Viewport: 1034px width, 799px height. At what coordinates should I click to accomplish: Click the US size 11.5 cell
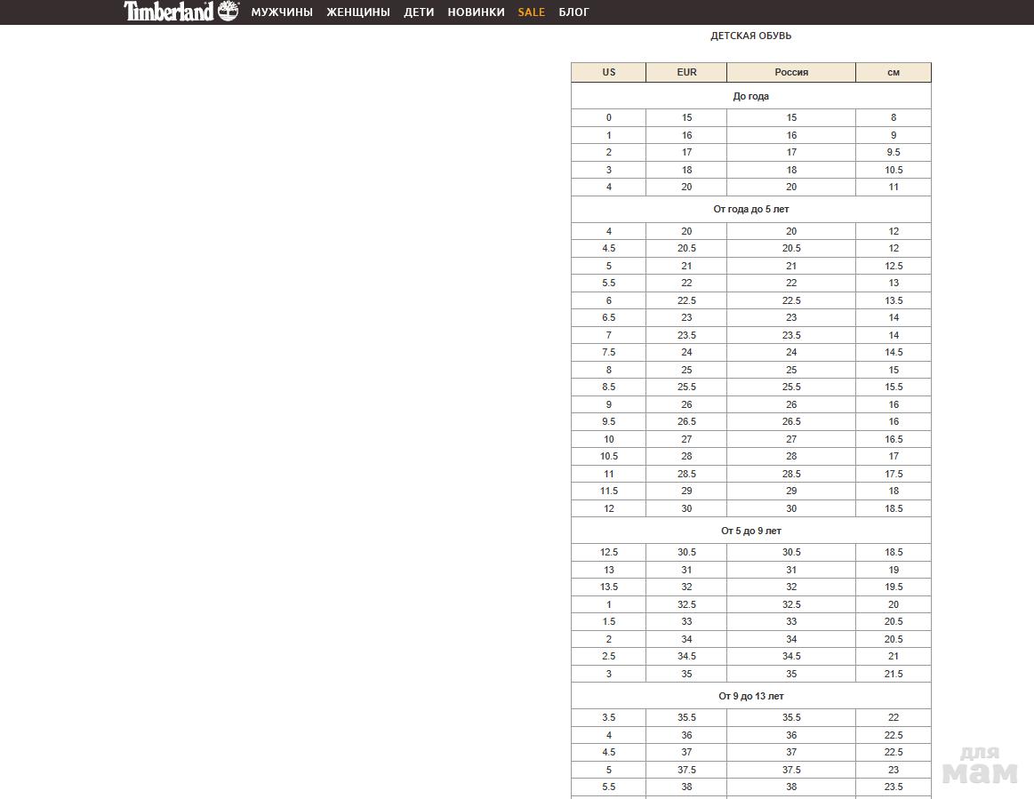point(609,491)
